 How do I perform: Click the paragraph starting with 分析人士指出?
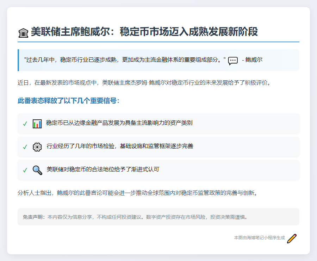[138, 193]
